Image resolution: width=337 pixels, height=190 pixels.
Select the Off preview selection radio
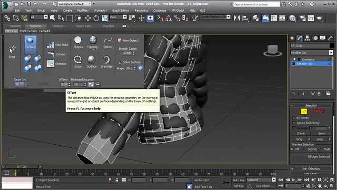click(x=292, y=149)
